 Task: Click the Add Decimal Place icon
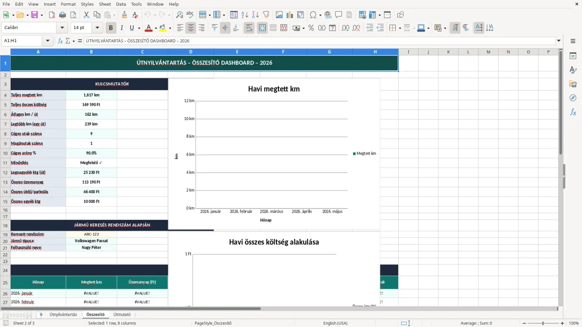(x=346, y=28)
